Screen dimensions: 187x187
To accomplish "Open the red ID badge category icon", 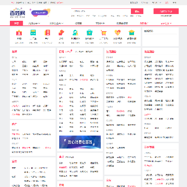I will pos(19,32).
